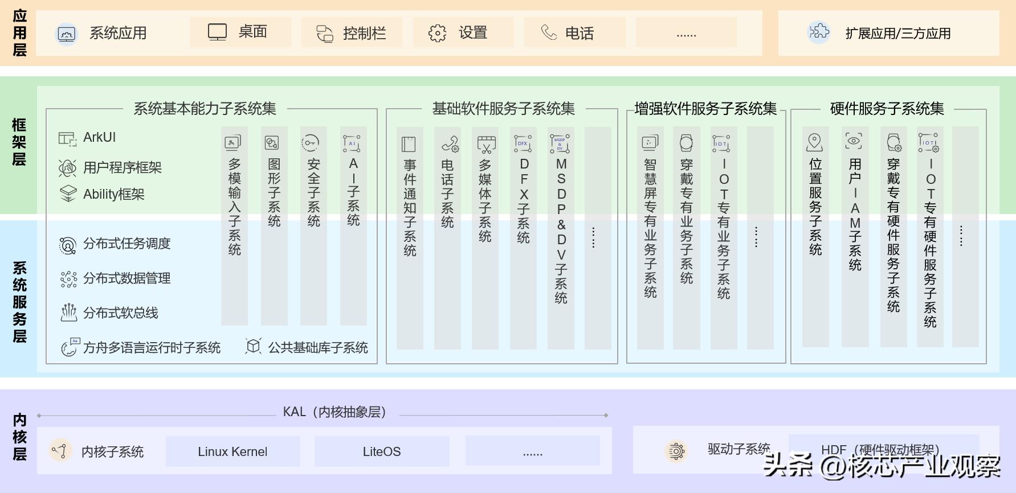Image resolution: width=1016 pixels, height=493 pixels.
Task: Select the HDF（硬件驱动框架）box
Action: 884,451
